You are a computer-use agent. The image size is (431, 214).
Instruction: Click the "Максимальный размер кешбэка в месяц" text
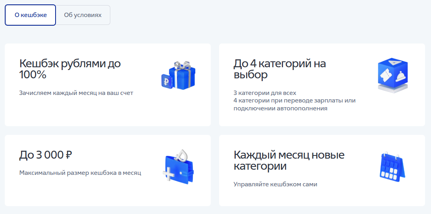tap(80, 173)
